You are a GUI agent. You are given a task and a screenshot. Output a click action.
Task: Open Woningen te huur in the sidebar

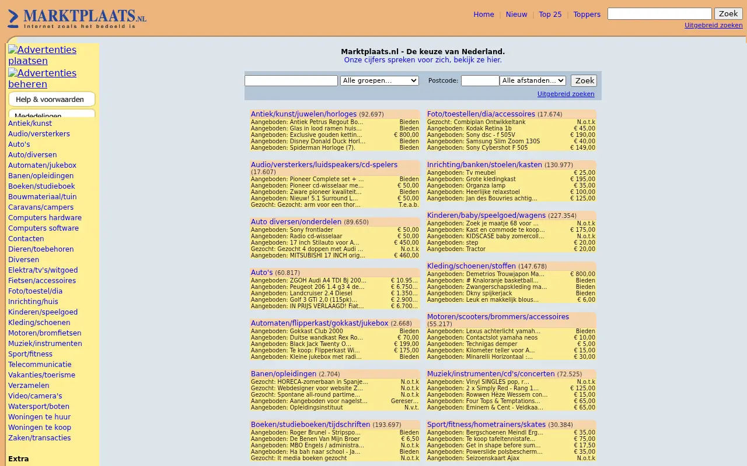point(39,417)
